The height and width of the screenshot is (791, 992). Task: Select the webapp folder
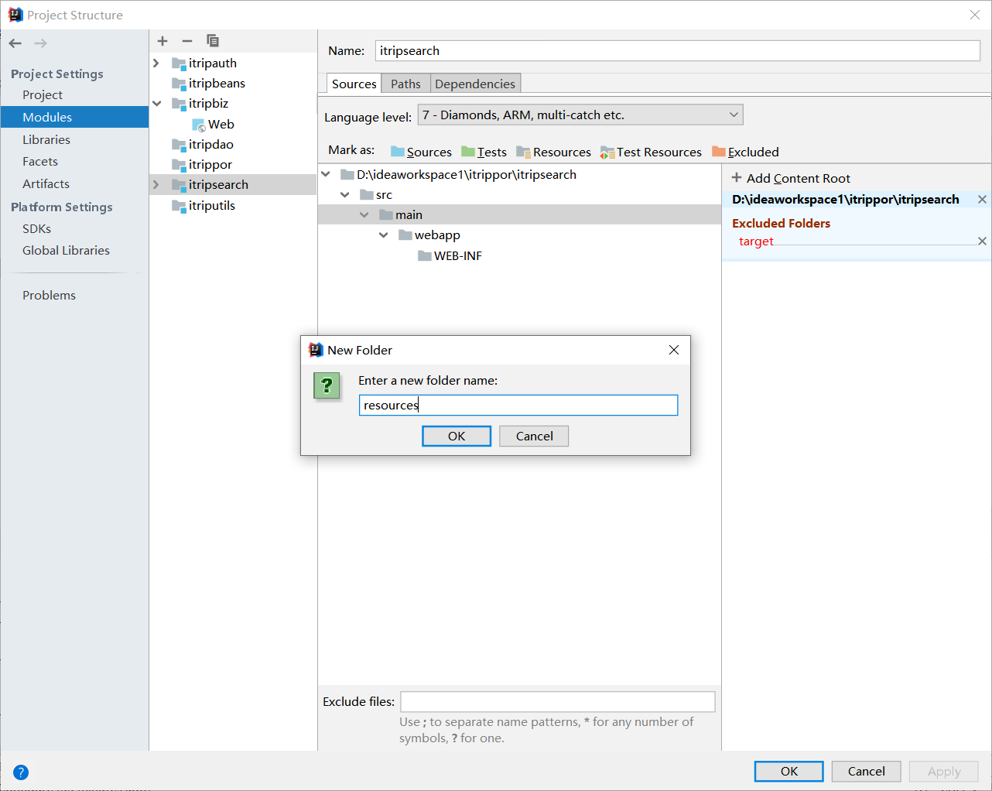[x=429, y=235]
